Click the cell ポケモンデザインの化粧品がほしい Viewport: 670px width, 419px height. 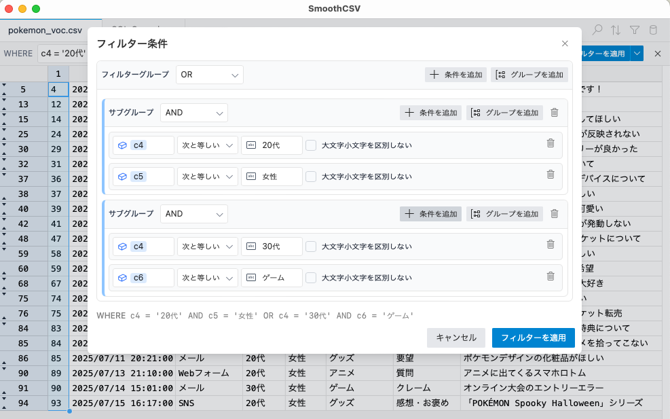coord(561,359)
